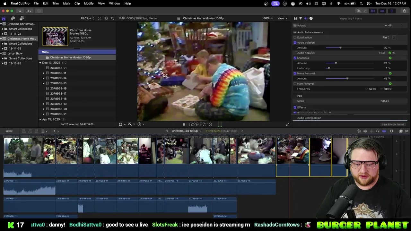Open the Retiming speedometer menu
411x231 pixels.
point(139,124)
